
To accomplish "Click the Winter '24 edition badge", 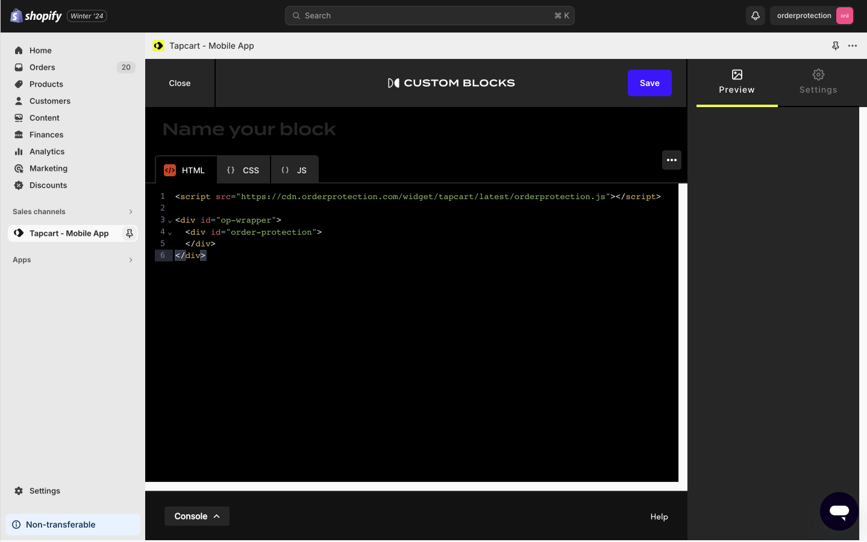I will (x=87, y=16).
